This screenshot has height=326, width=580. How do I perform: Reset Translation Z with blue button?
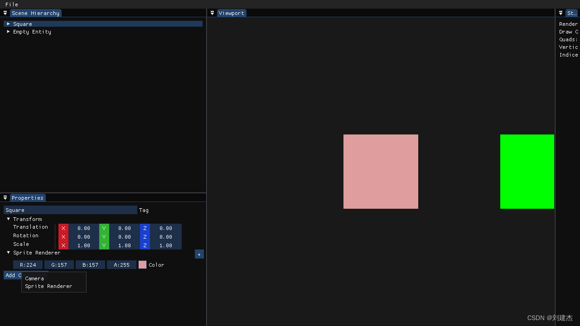[145, 228]
